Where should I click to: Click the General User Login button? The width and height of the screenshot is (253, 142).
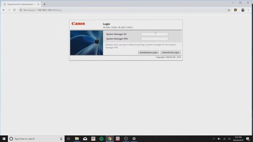point(170,52)
